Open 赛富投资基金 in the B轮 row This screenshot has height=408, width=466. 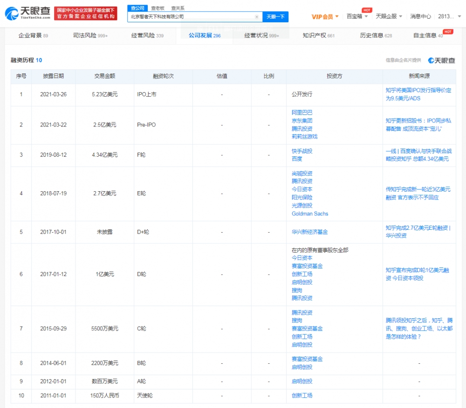307,359
